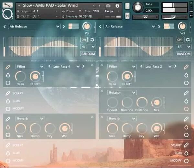Remove the Rotator module with X
This screenshot has height=168, width=194.
pos(102,91)
